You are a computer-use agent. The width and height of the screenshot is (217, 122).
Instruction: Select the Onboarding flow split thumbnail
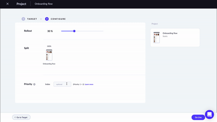point(49,55)
